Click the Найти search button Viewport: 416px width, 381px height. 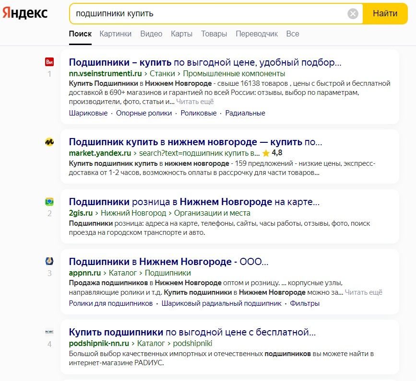tap(385, 13)
